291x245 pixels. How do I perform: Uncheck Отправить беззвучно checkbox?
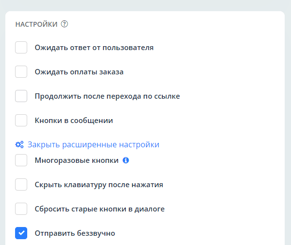(x=21, y=233)
